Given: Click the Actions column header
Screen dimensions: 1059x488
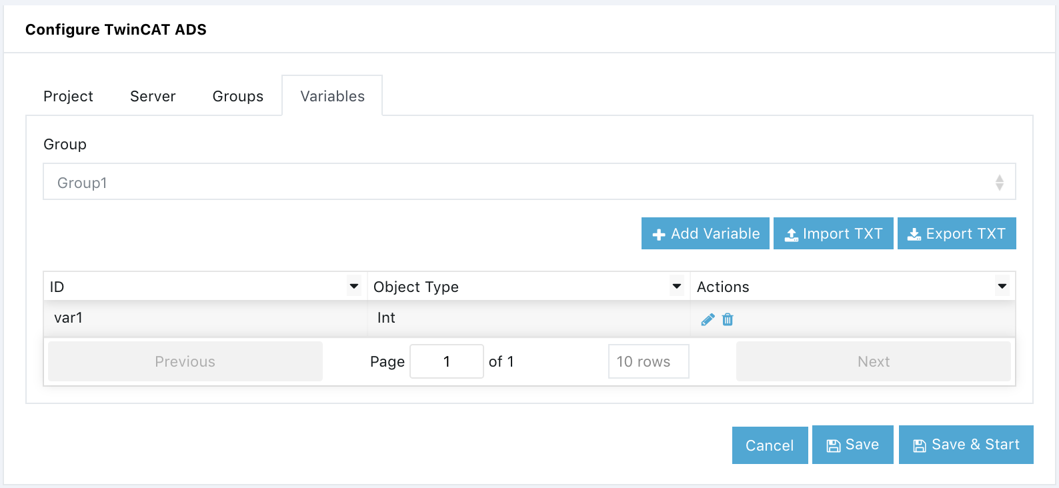Looking at the screenshot, I should (853, 287).
